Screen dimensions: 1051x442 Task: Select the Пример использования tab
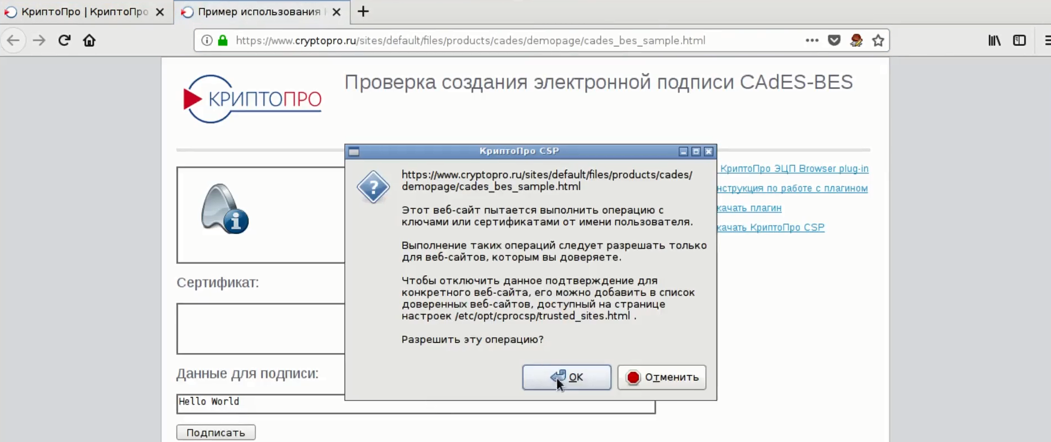click(x=260, y=12)
